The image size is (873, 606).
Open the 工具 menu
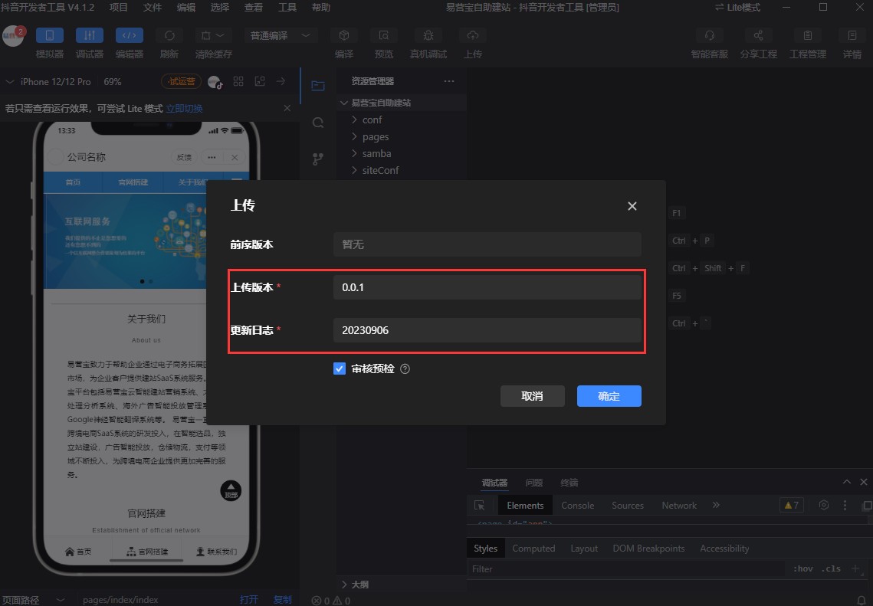coord(287,7)
